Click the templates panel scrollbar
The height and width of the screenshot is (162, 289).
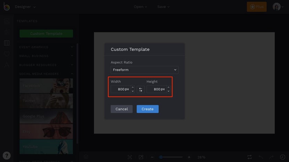tap(77, 94)
